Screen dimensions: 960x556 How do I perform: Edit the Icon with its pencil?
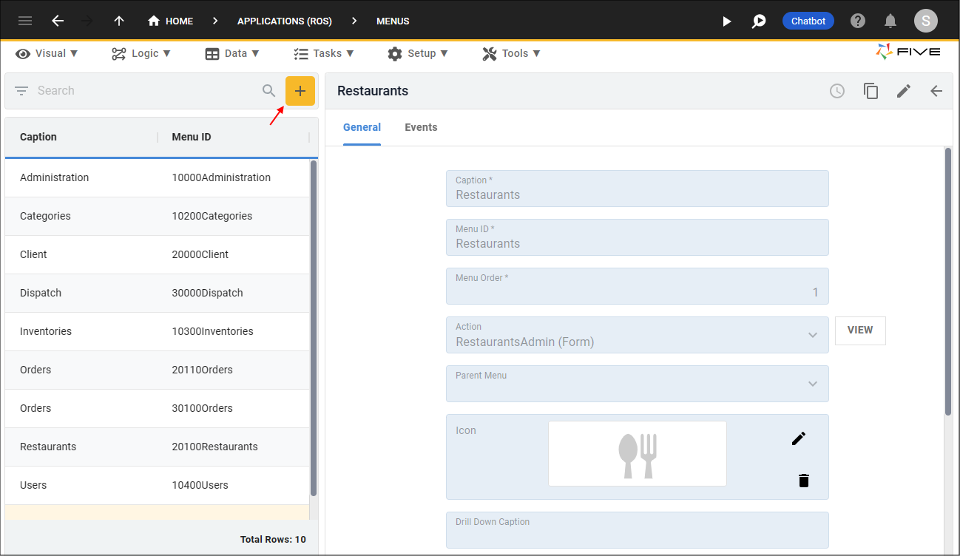tap(798, 439)
